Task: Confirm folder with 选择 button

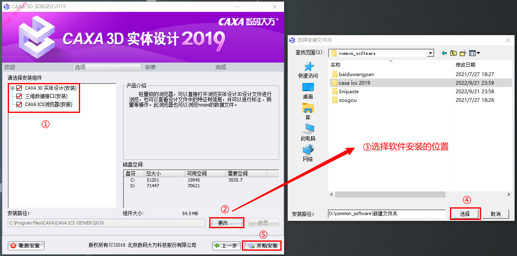Action: (x=465, y=214)
